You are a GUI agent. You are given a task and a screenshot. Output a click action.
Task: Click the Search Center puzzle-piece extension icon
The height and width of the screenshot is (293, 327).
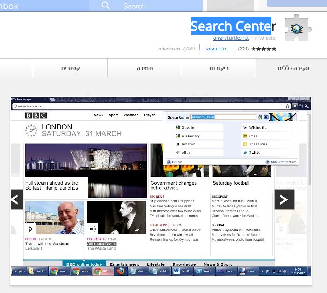point(298,28)
